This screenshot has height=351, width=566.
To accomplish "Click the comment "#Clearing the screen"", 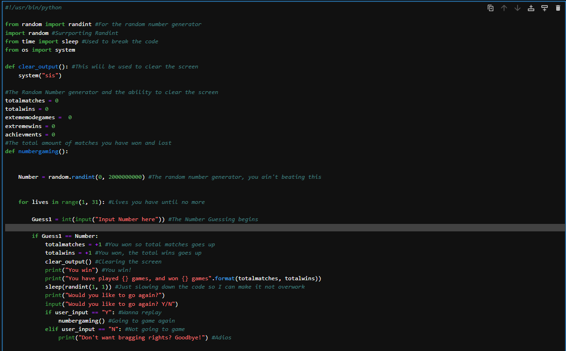I will (129, 262).
